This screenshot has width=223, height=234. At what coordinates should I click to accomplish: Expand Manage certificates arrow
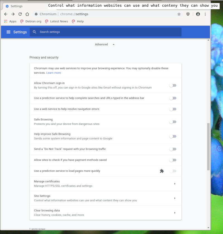[175, 184]
